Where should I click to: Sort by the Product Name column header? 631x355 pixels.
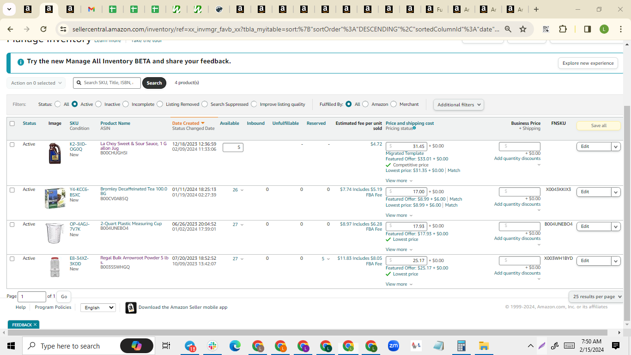pos(115,123)
